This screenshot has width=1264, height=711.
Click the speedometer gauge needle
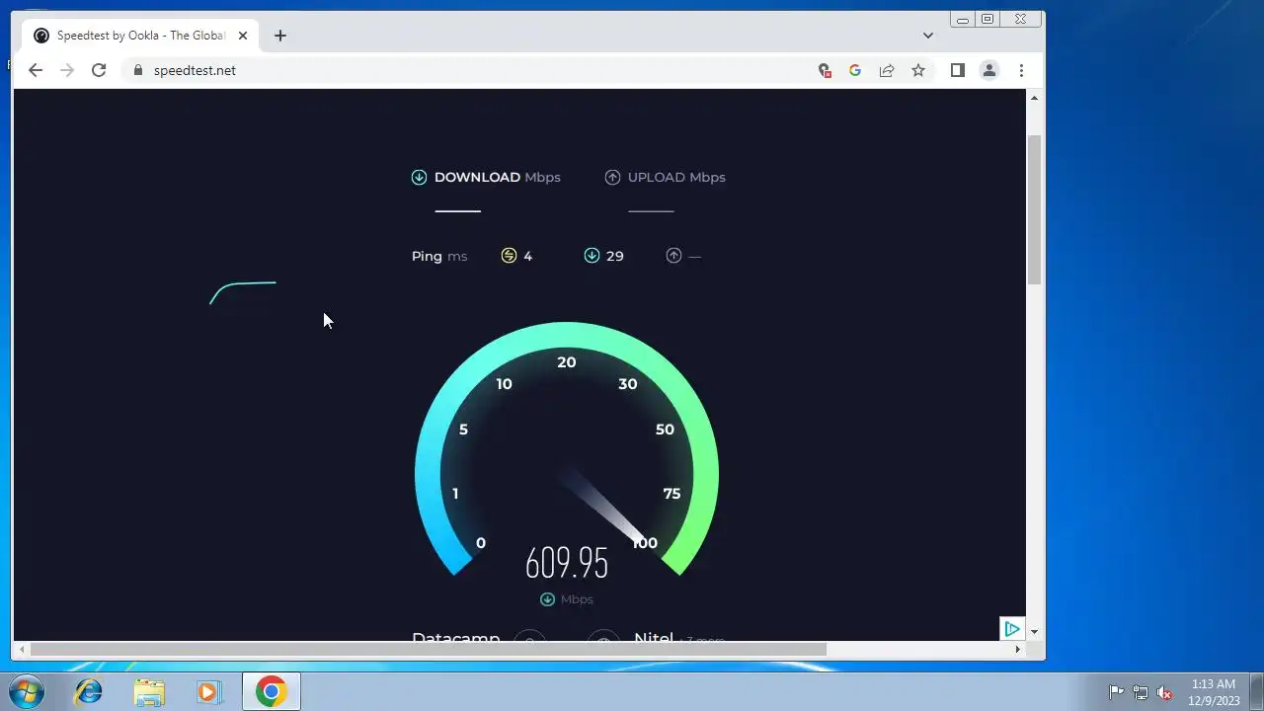(x=604, y=509)
